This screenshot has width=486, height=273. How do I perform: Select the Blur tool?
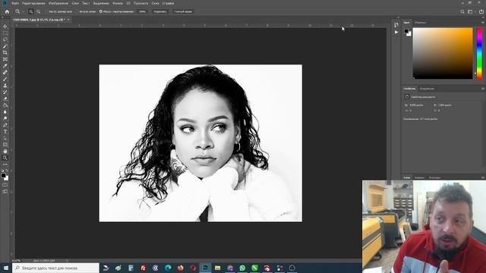[5, 111]
